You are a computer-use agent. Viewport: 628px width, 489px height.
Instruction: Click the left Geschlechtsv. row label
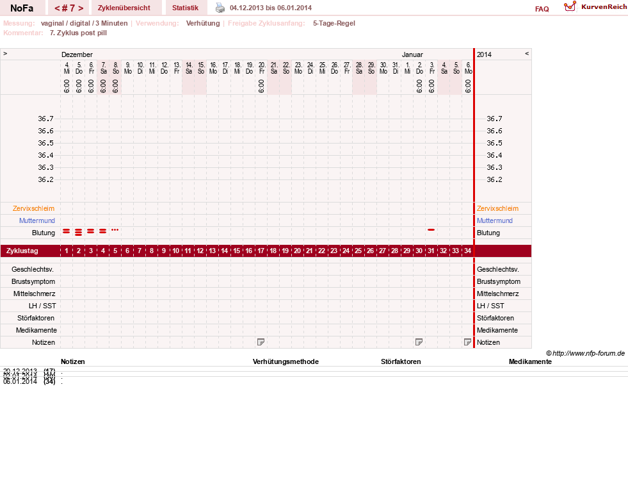[x=33, y=269]
